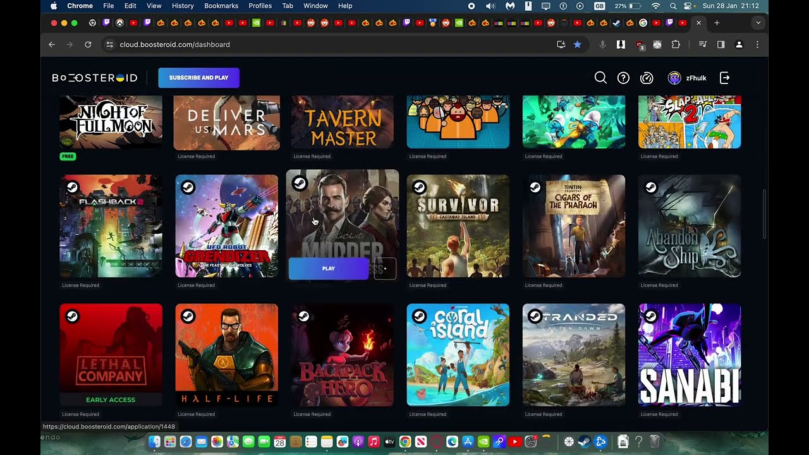Close the active browser tab
The width and height of the screenshot is (809, 455).
(698, 23)
